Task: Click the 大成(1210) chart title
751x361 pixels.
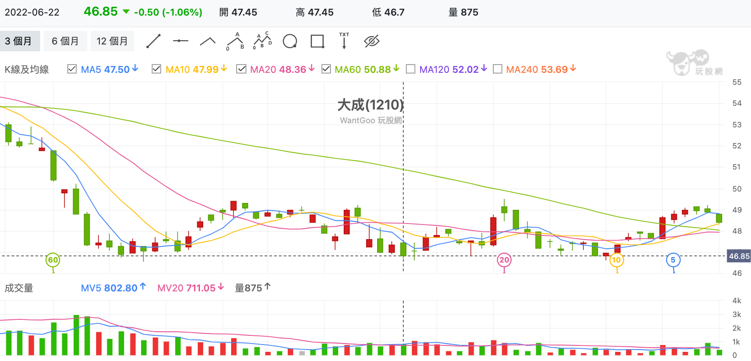Action: click(371, 105)
